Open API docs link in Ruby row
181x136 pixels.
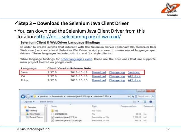pos(134,80)
